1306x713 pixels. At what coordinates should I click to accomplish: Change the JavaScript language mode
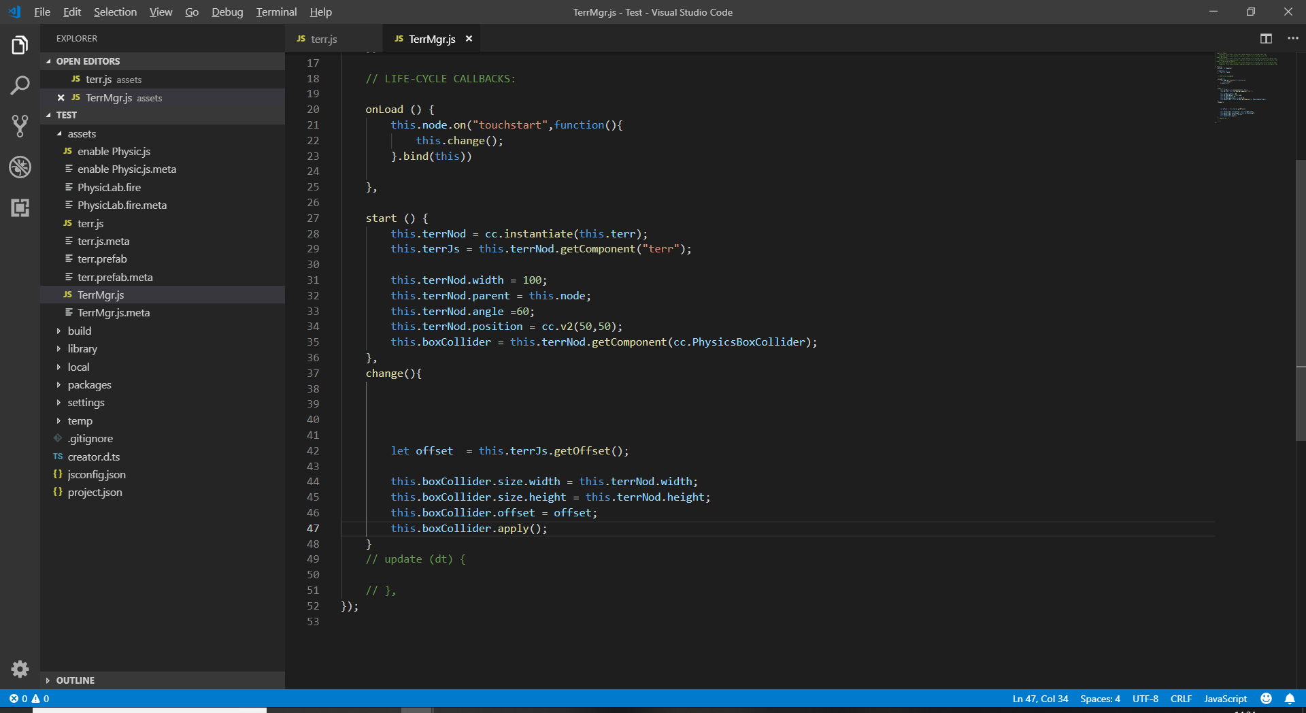pos(1225,699)
